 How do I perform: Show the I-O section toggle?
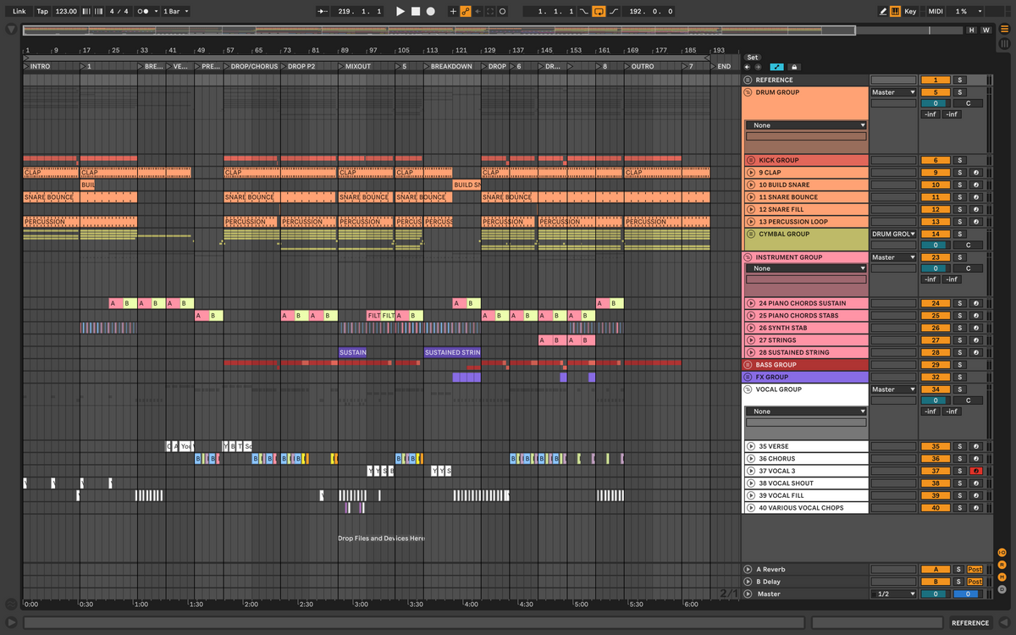(x=1002, y=552)
